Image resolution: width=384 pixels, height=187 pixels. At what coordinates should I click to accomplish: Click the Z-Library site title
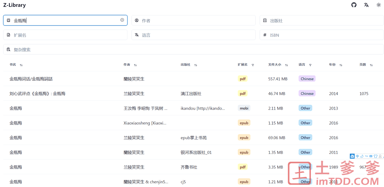click(15, 5)
